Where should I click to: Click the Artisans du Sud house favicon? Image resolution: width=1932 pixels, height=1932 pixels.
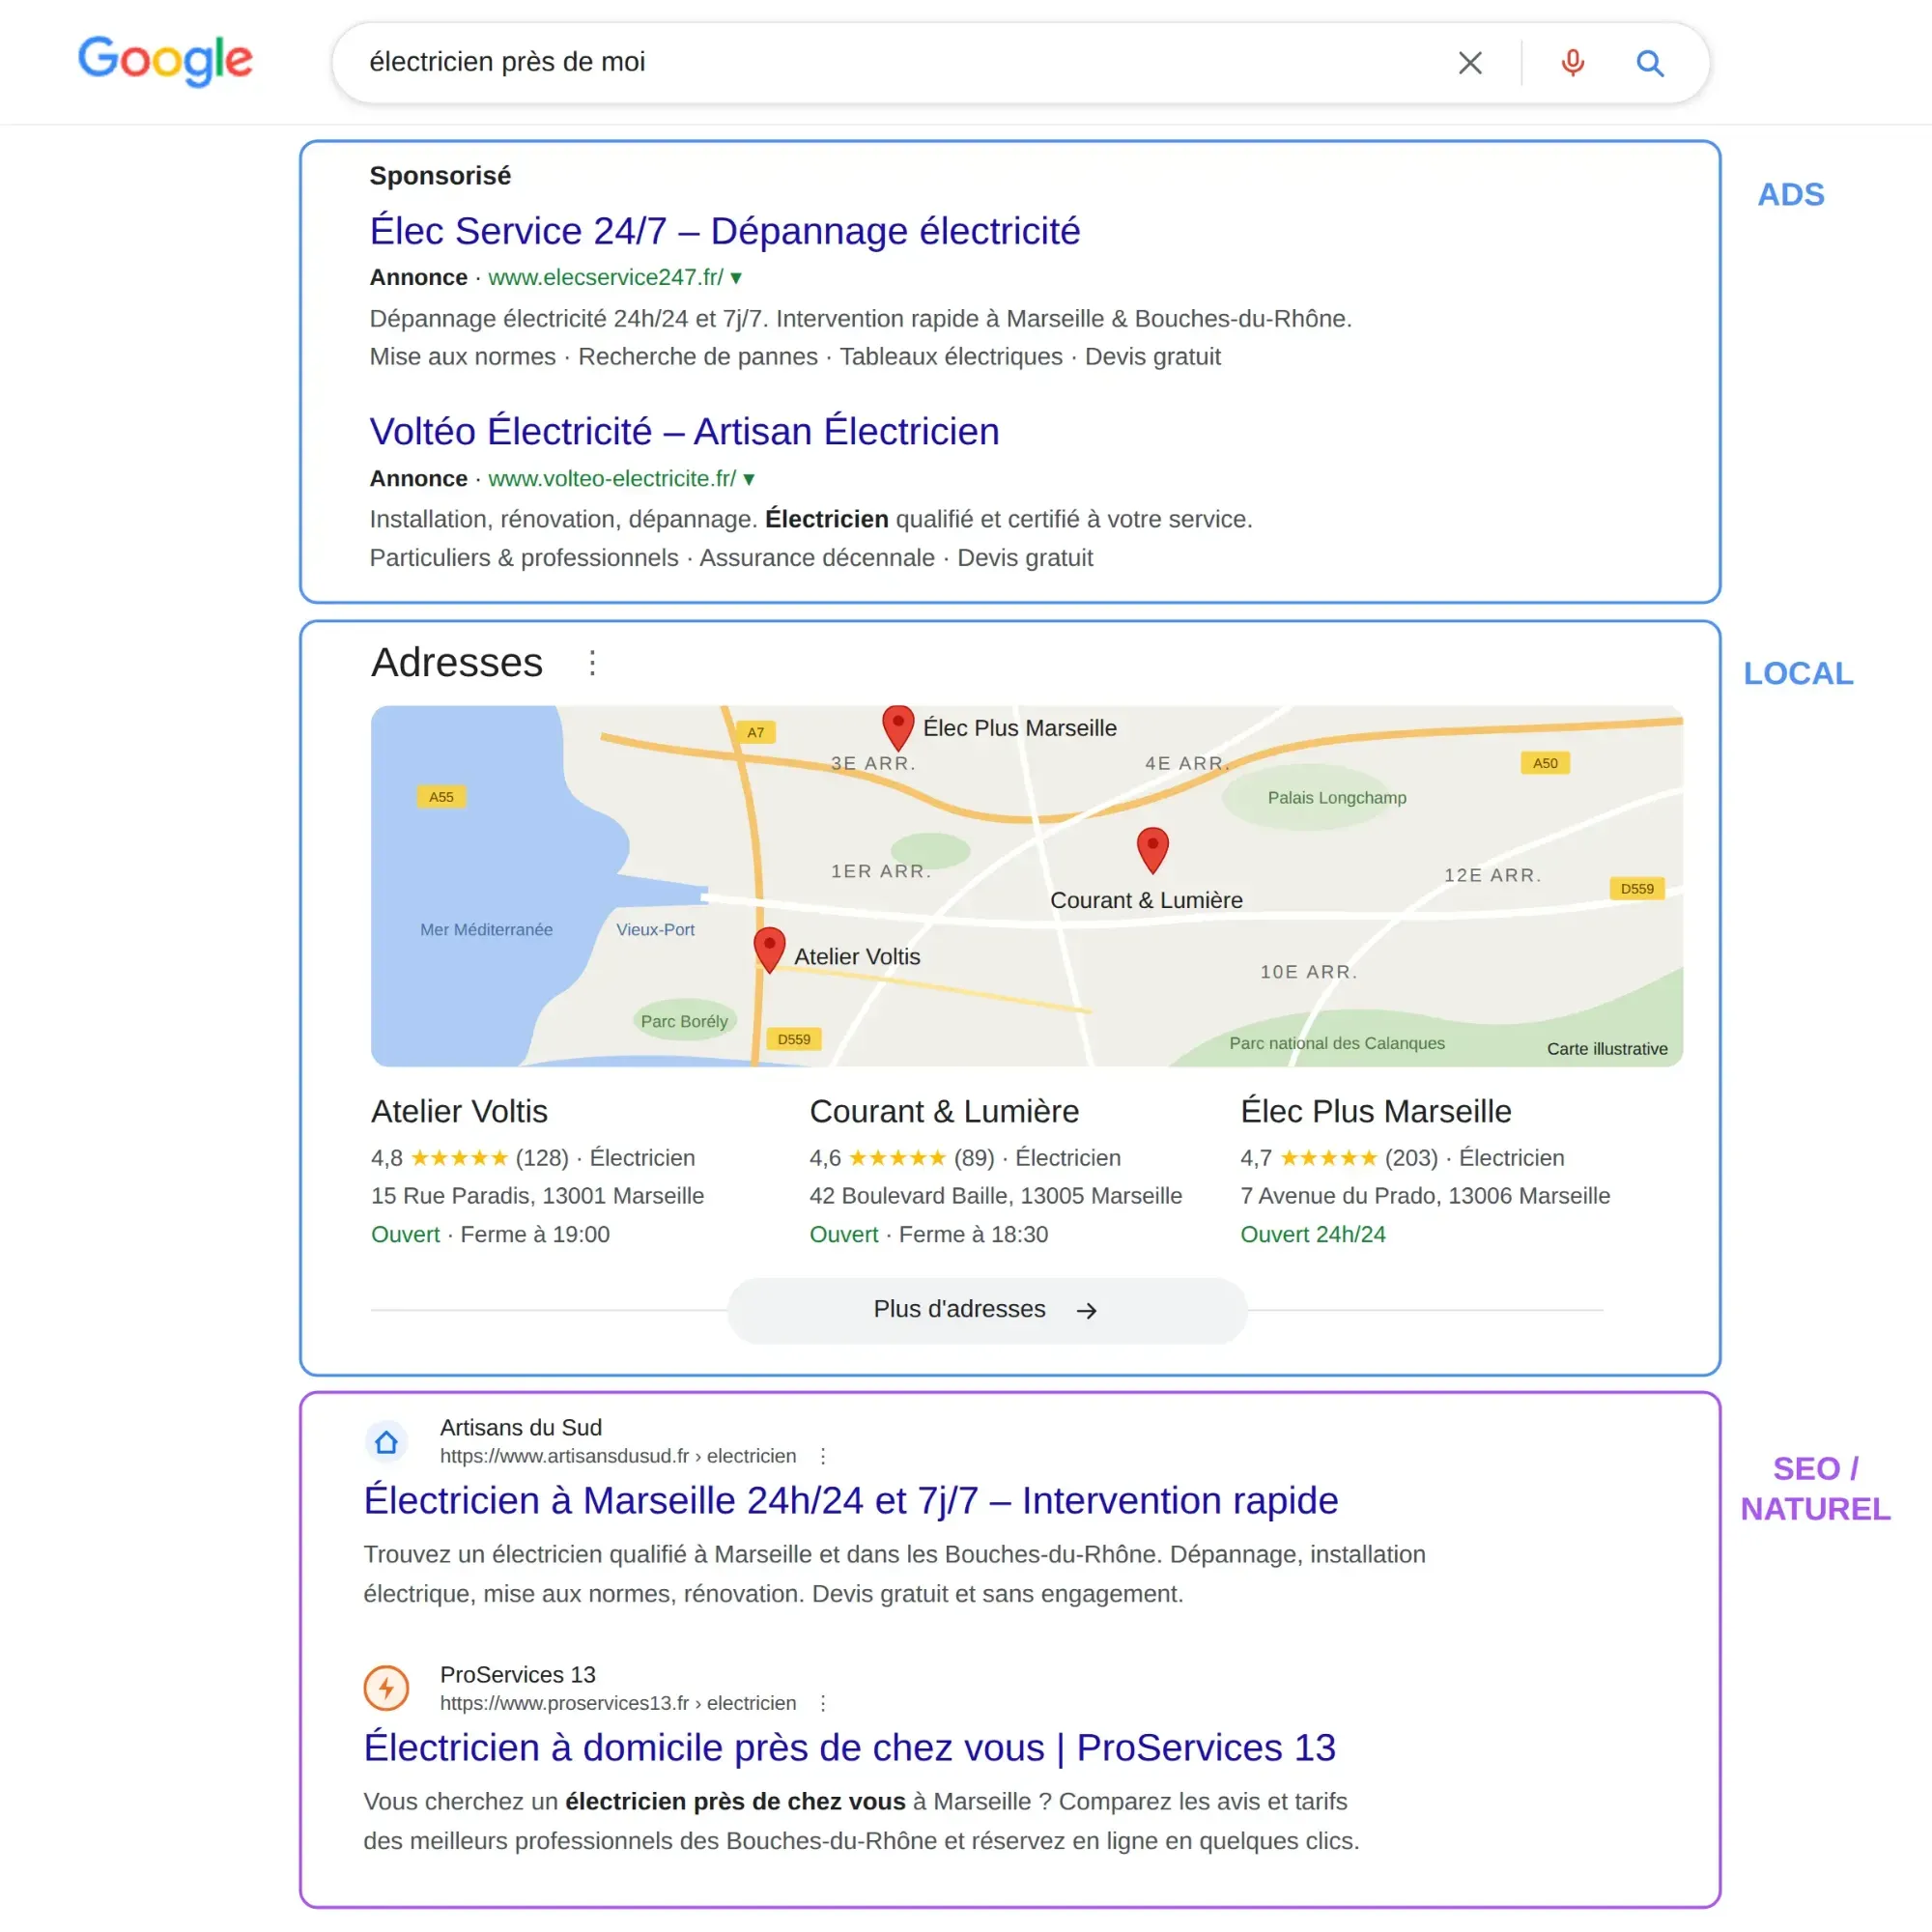(386, 1442)
